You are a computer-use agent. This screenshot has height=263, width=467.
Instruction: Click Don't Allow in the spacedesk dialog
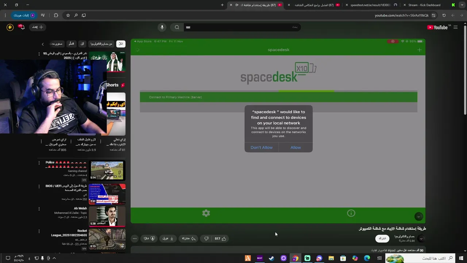pos(262,148)
